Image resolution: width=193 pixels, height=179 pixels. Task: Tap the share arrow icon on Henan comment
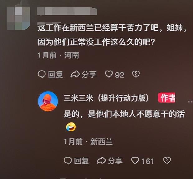[75, 74]
